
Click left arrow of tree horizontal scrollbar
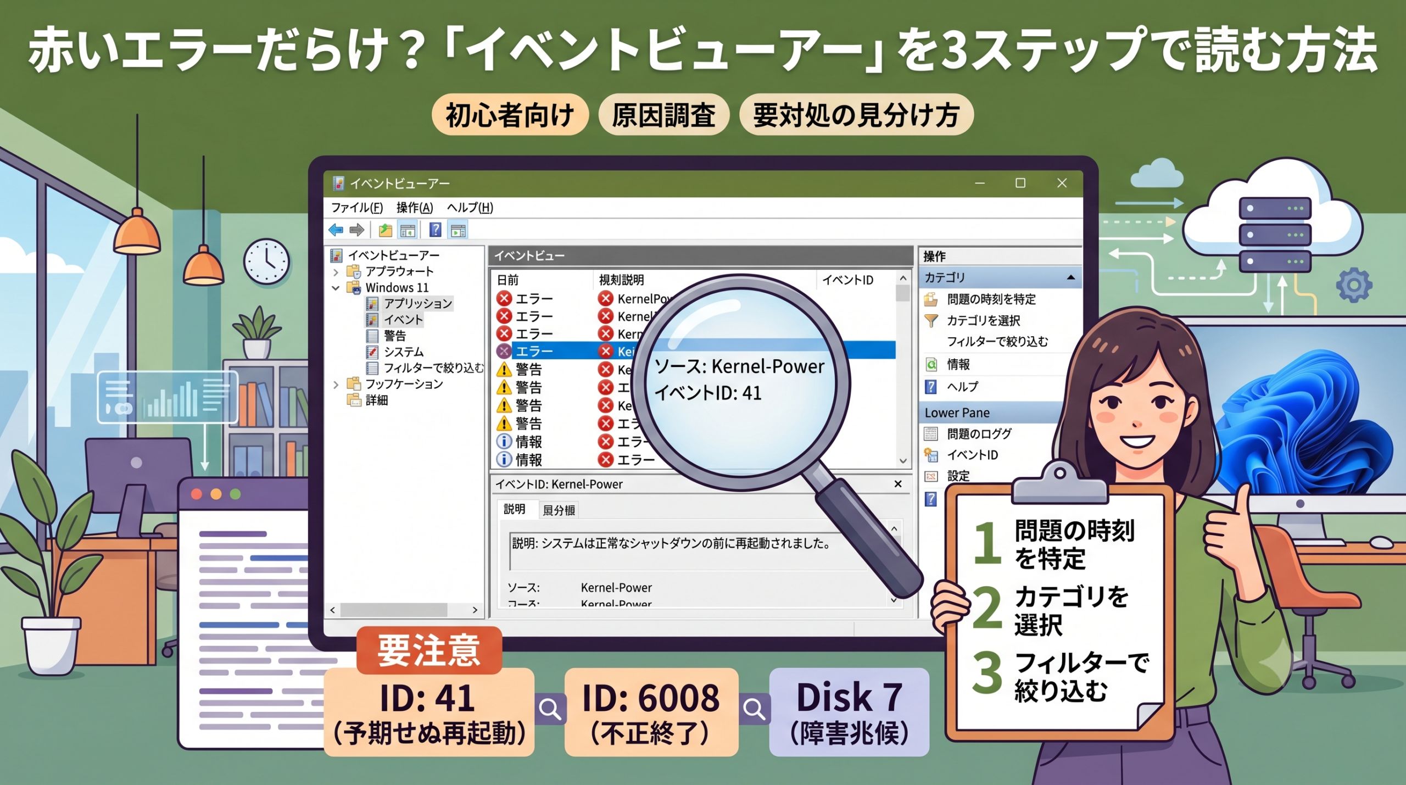click(333, 610)
